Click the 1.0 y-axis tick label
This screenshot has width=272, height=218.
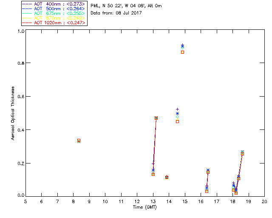[21, 31]
